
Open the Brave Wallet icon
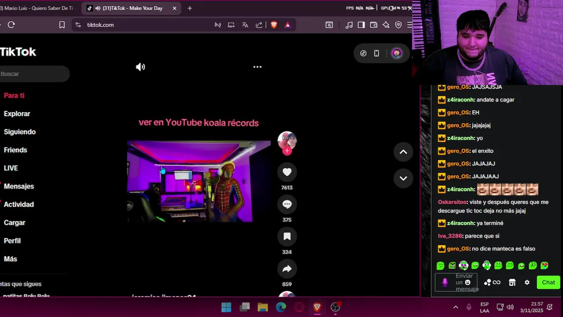tap(373, 25)
